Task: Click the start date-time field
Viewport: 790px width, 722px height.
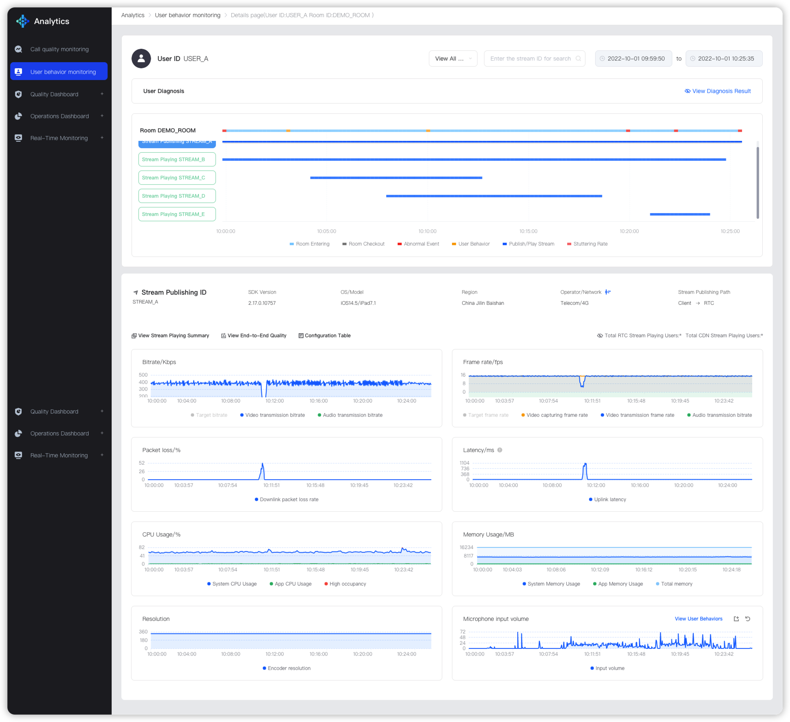Action: tap(633, 58)
